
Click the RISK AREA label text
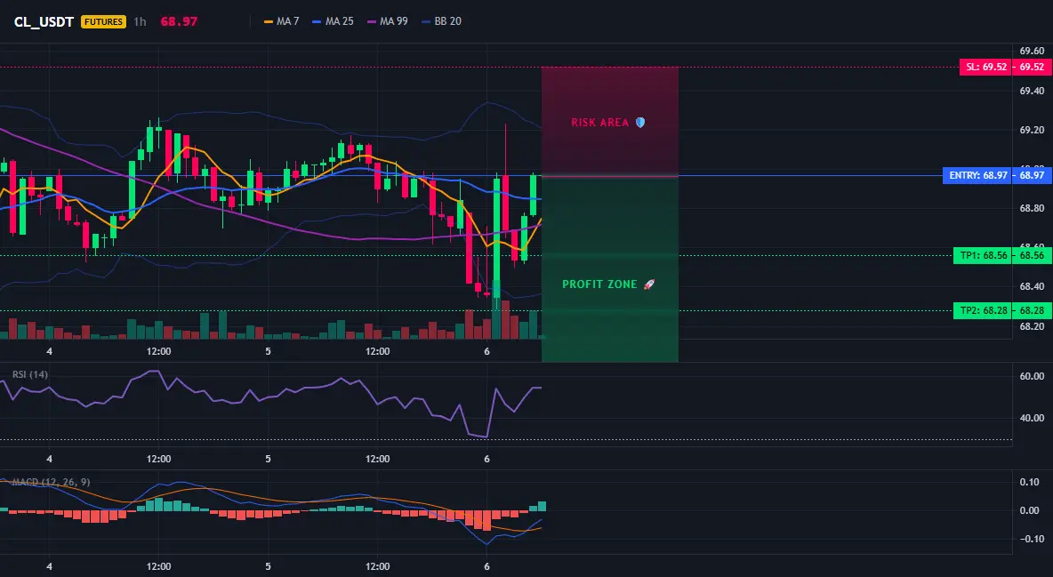pos(599,123)
